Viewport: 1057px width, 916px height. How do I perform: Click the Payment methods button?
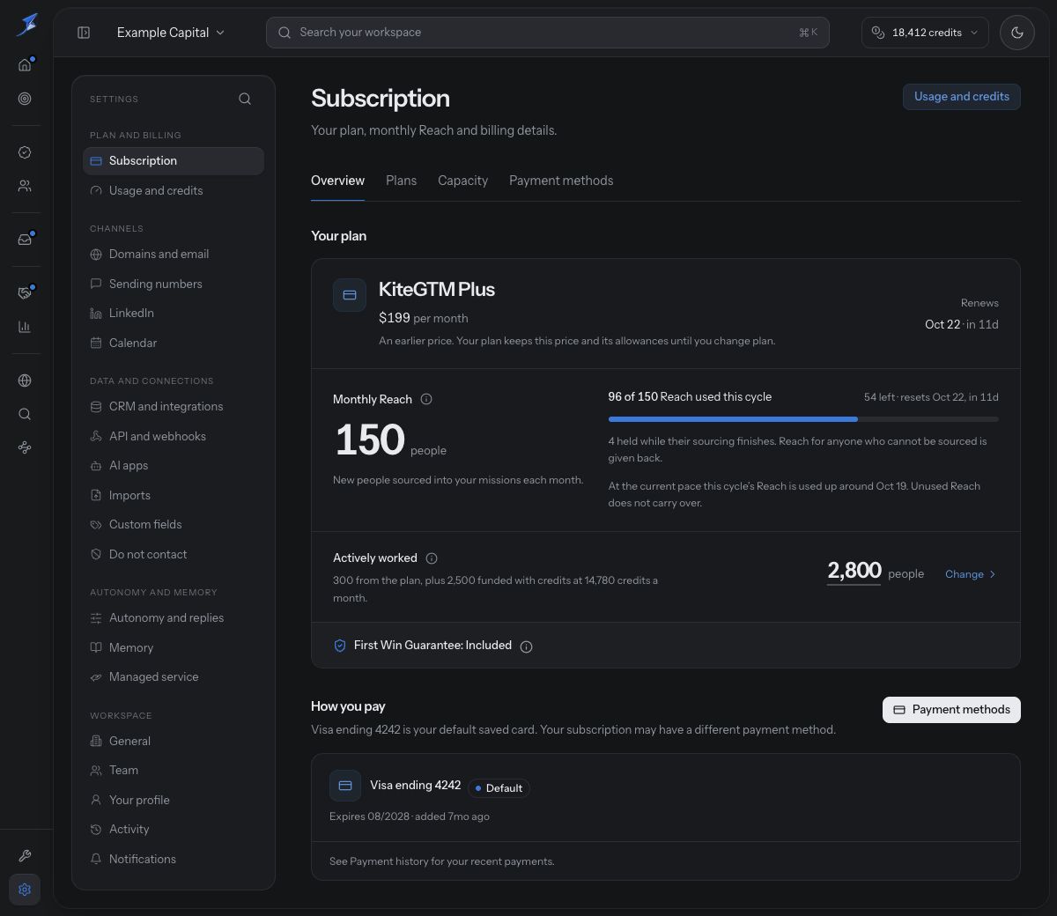point(951,710)
